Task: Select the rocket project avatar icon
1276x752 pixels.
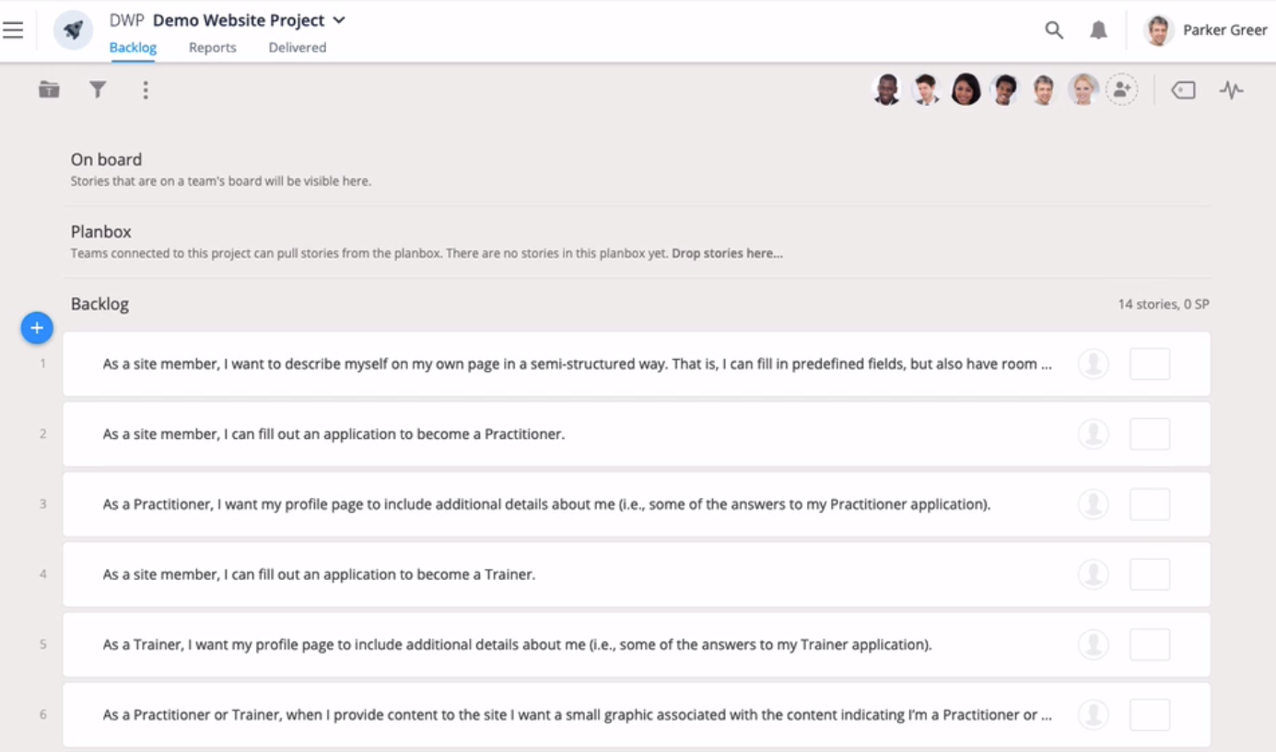Action: click(73, 29)
